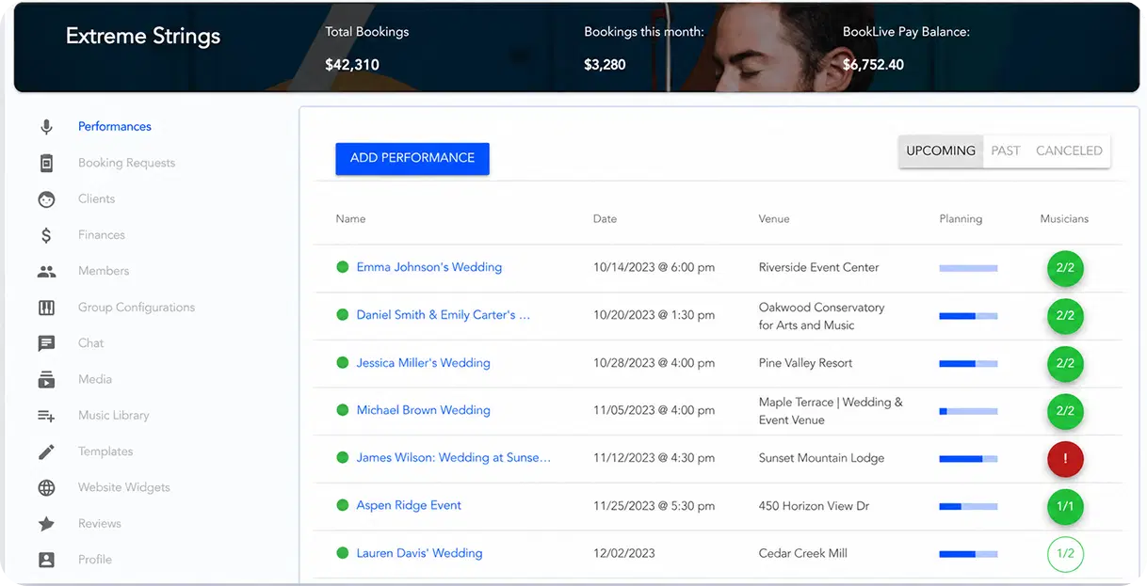Click the green status dot for Aspen Ridge Event
Image resolution: width=1147 pixels, height=586 pixels.
tap(343, 505)
